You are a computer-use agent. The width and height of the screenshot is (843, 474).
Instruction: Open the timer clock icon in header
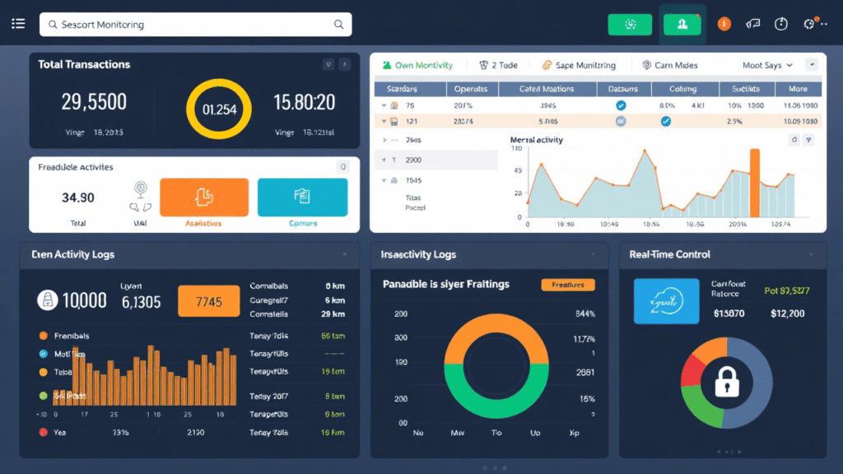point(781,24)
